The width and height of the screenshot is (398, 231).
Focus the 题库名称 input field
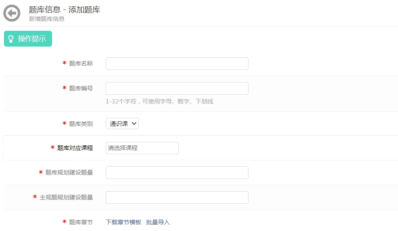click(x=177, y=64)
